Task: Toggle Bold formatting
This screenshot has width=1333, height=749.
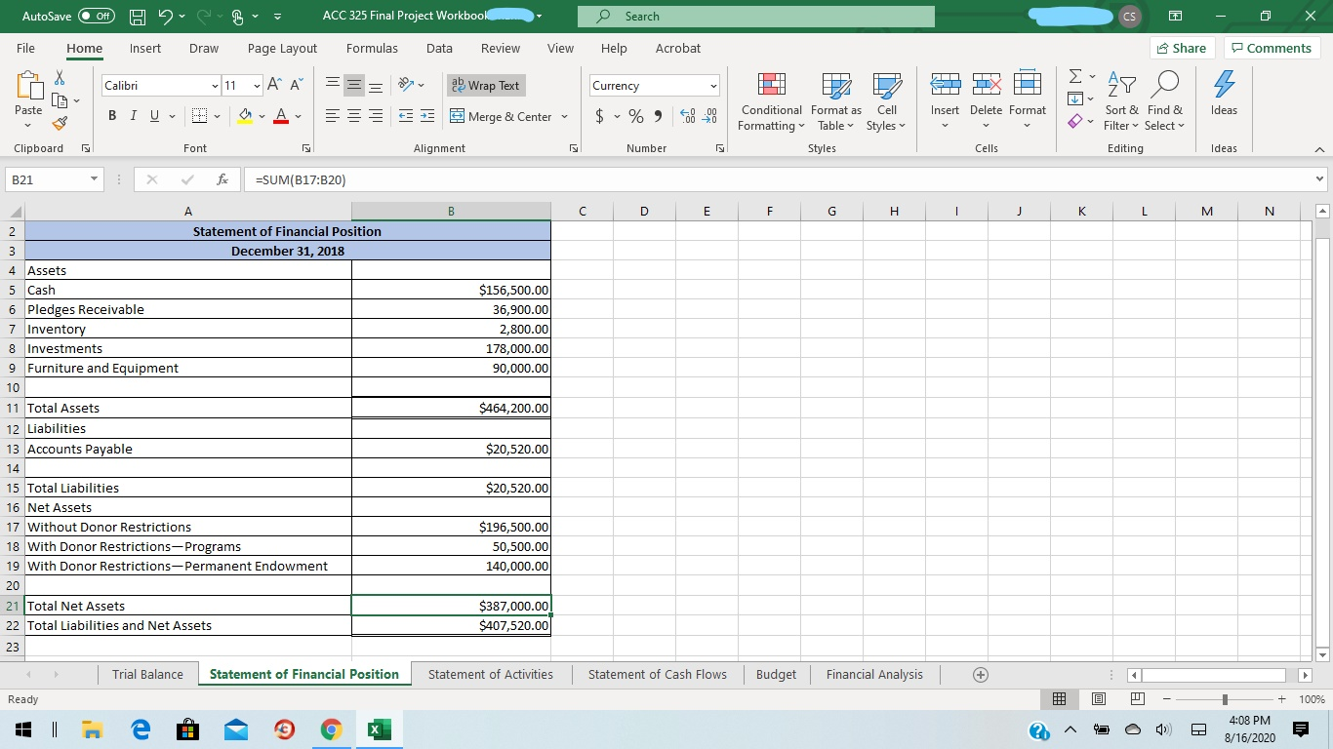Action: [114, 117]
